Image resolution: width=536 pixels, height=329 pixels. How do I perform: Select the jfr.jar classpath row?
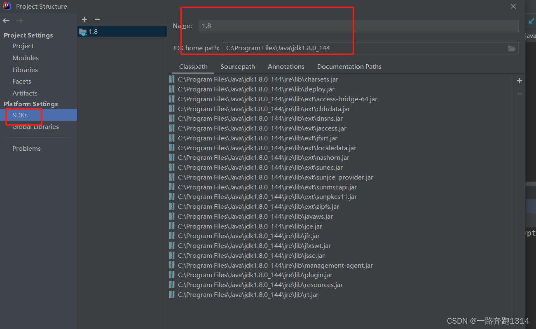coord(340,236)
